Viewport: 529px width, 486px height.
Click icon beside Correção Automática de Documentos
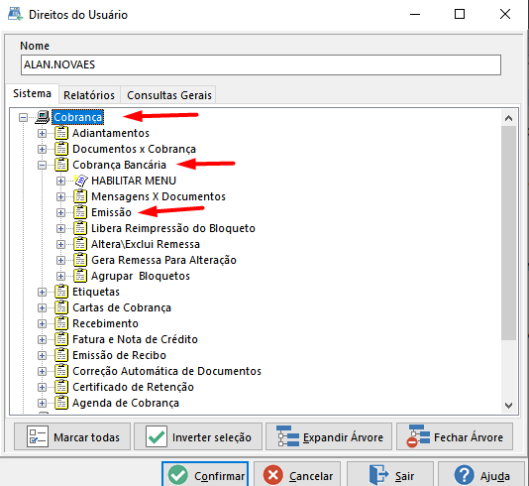pyautogui.click(x=61, y=371)
